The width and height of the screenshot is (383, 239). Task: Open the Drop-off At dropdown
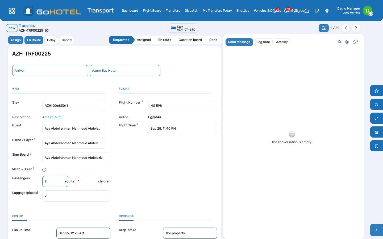click(190, 233)
